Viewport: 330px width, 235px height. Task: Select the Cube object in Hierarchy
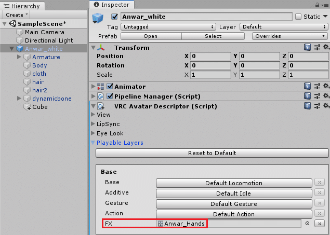point(40,107)
